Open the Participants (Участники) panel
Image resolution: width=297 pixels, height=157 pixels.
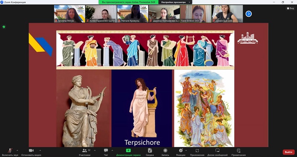coord(84,151)
